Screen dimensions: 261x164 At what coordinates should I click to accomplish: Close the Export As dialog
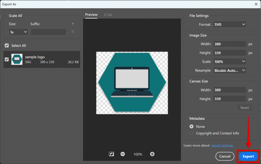click(x=256, y=4)
